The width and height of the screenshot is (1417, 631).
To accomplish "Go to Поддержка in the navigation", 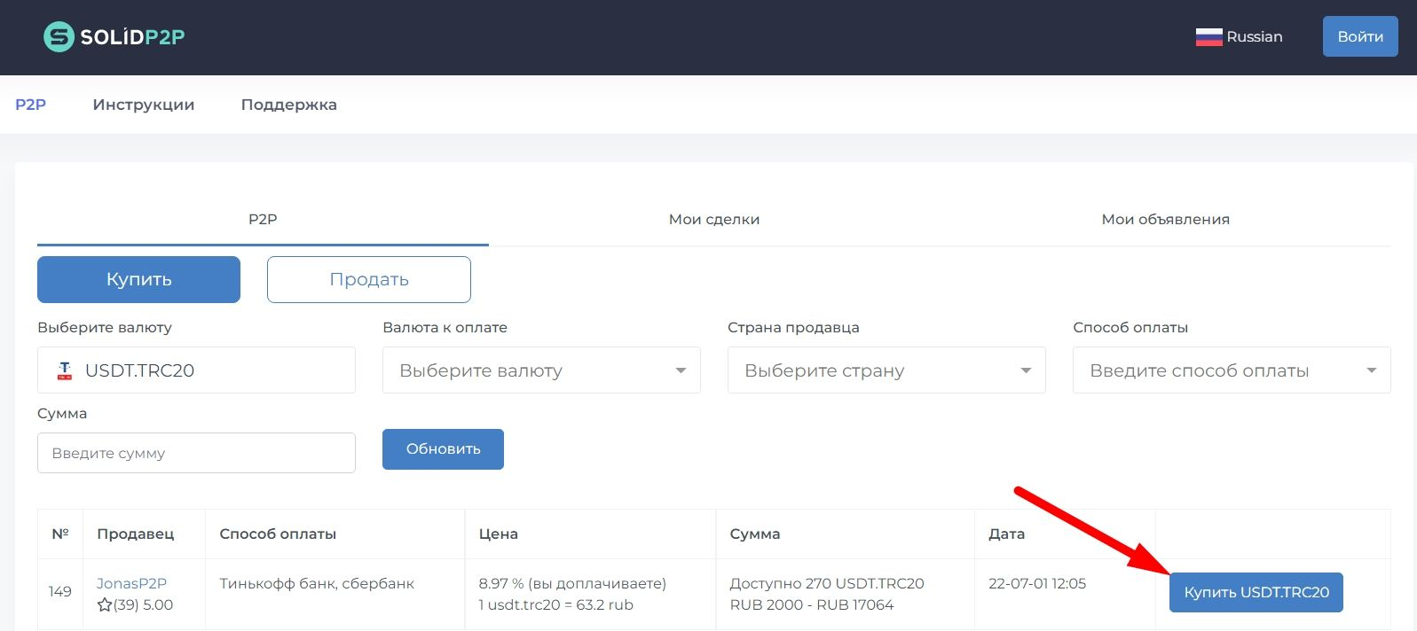I will [289, 105].
